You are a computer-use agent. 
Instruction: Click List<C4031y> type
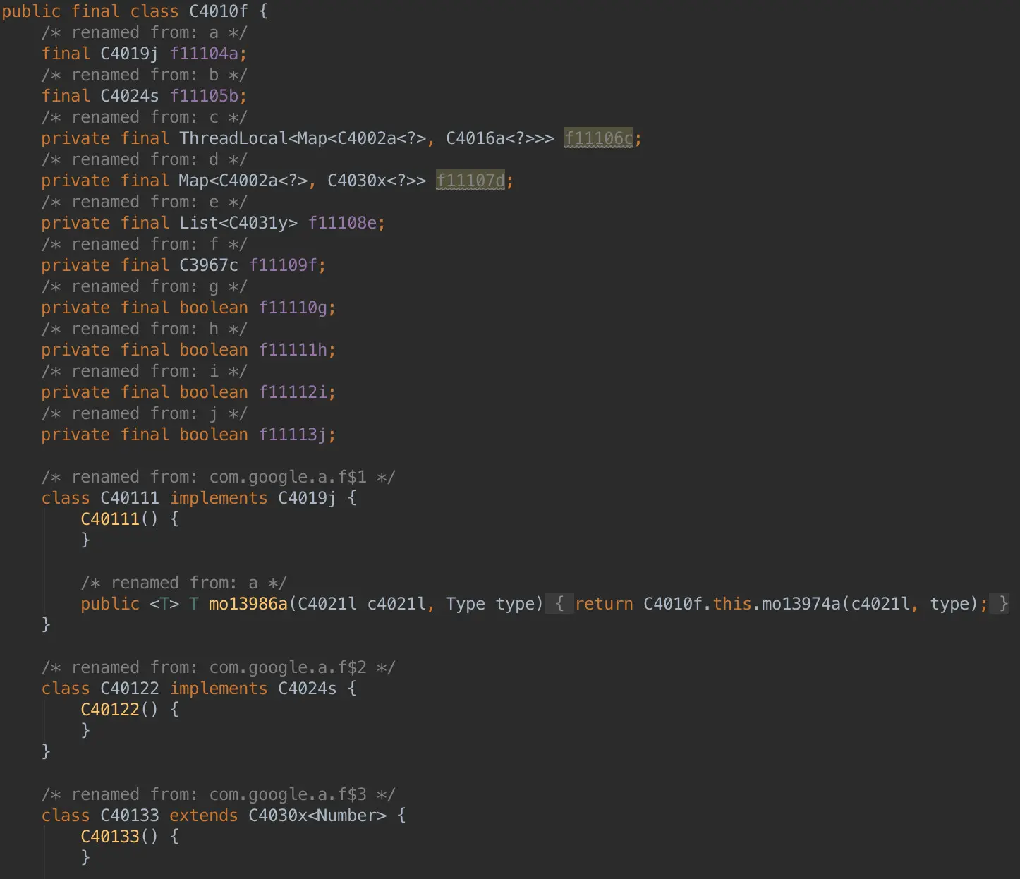pyautogui.click(x=238, y=223)
